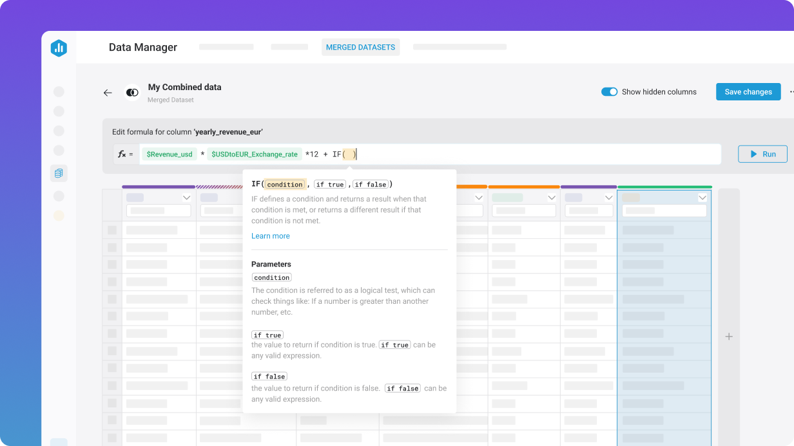Click the fx formula icon

click(x=122, y=154)
